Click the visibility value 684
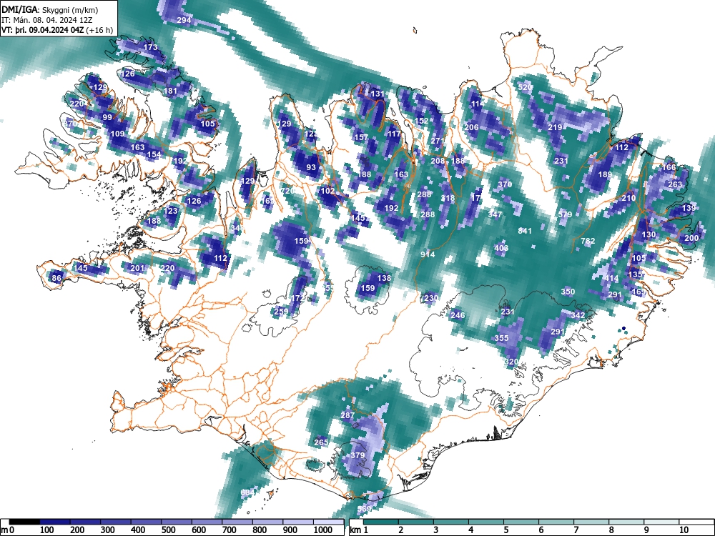Viewport: 715px width, 536px height. pos(247,492)
